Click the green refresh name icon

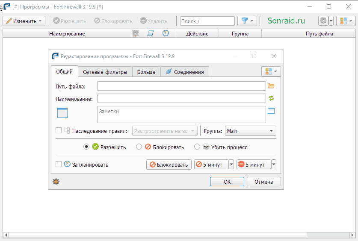tap(271, 98)
